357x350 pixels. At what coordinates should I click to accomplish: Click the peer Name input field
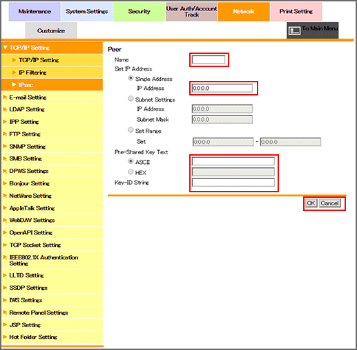tap(209, 59)
